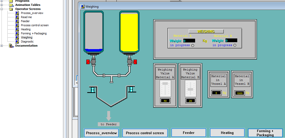
Task: Go to the Feeder screen button
Action: coord(188,133)
